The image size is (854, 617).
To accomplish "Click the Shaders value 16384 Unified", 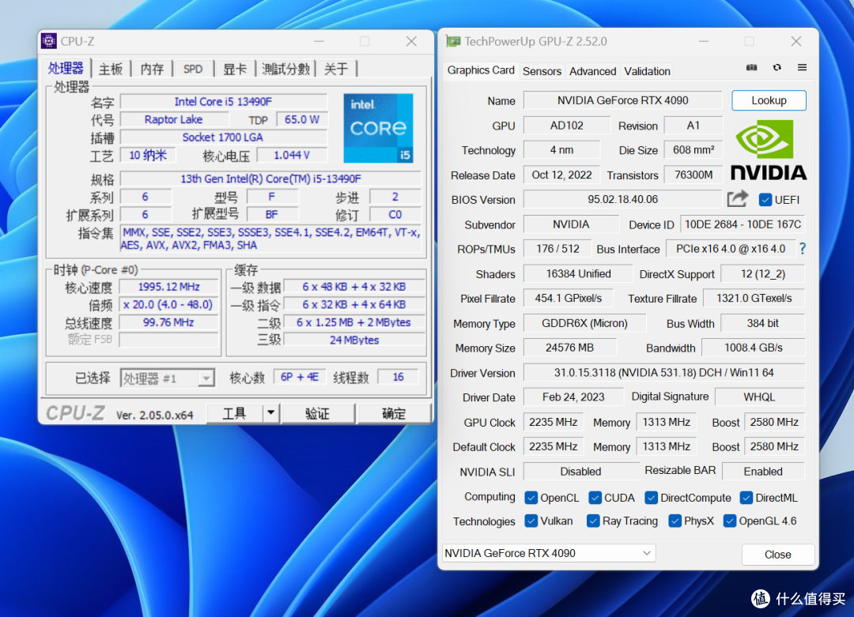I will pos(578,273).
